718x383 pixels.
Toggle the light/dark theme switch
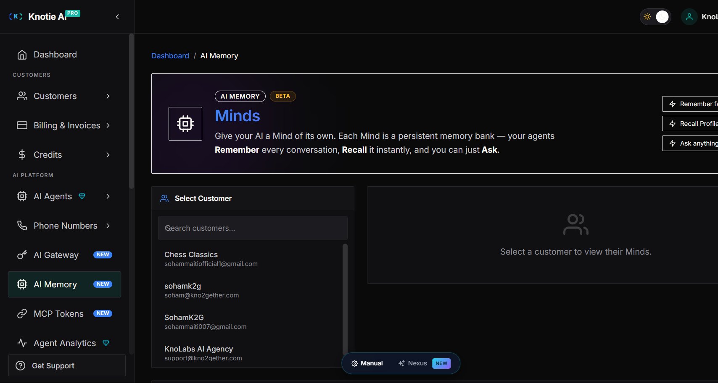tap(655, 17)
